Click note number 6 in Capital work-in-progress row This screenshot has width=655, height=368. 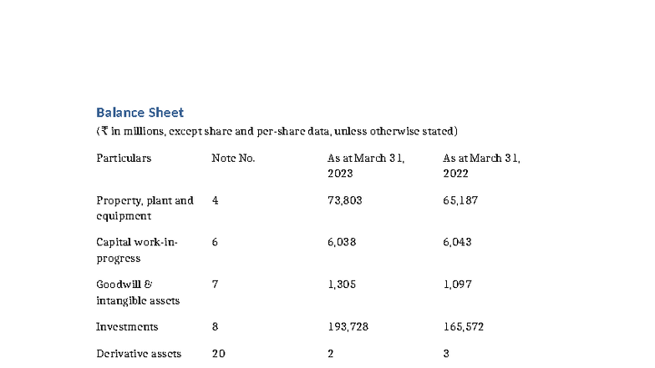point(215,242)
